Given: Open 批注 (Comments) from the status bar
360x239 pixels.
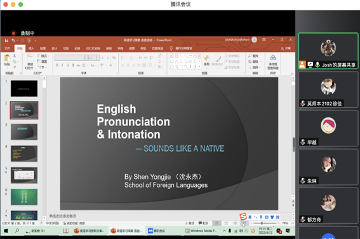Looking at the screenshot, I should click(203, 223).
